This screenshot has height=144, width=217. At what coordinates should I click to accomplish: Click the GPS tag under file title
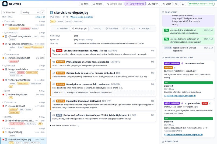point(53,21)
